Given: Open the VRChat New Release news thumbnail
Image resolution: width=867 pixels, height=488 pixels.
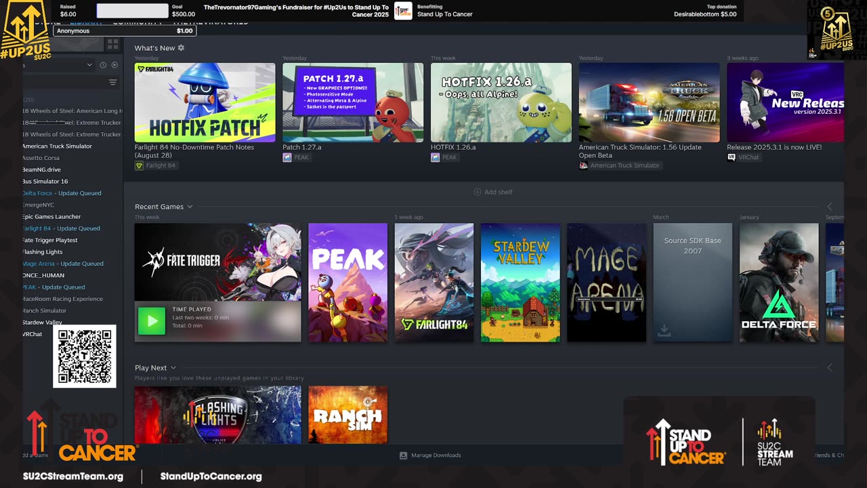Looking at the screenshot, I should pos(786,102).
